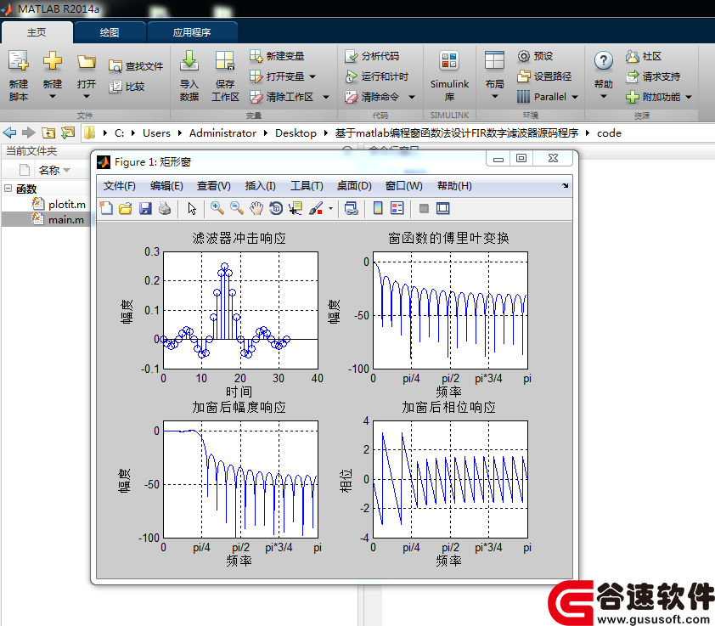The height and width of the screenshot is (626, 715).
Task: Open the Parallel dropdown
Action: [575, 97]
